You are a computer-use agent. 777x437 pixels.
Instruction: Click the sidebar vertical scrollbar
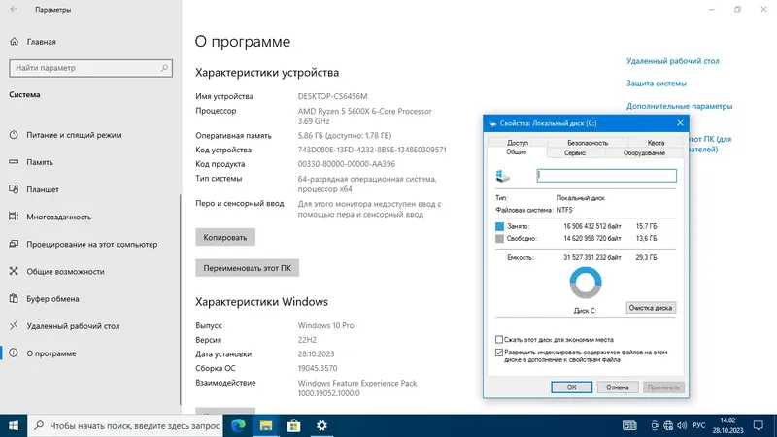180,299
